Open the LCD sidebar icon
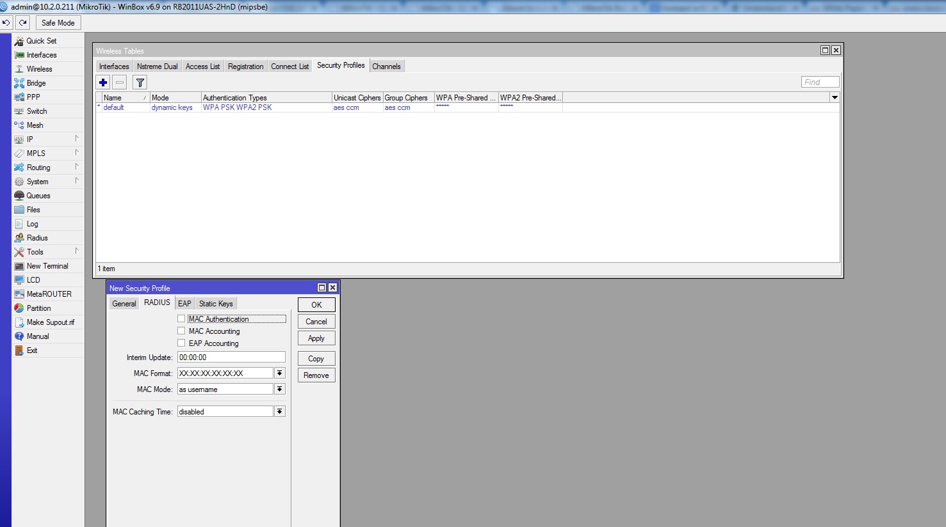 pos(19,280)
